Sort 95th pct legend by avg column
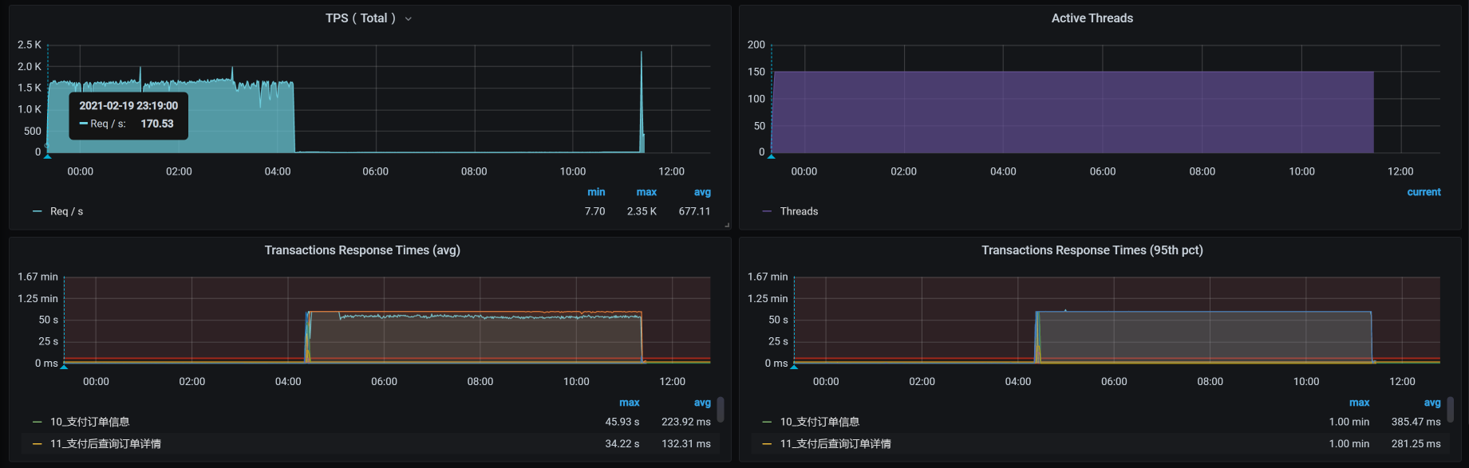This screenshot has height=468, width=1469. (1432, 403)
